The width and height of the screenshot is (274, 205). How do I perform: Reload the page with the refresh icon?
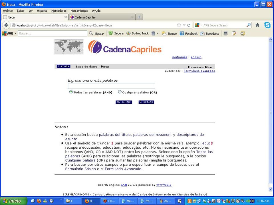189,25
